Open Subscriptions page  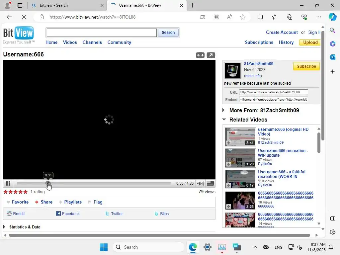point(259,42)
